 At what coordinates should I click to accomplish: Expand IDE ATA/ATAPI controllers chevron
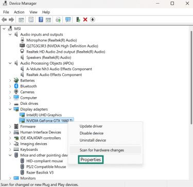click(10, 138)
